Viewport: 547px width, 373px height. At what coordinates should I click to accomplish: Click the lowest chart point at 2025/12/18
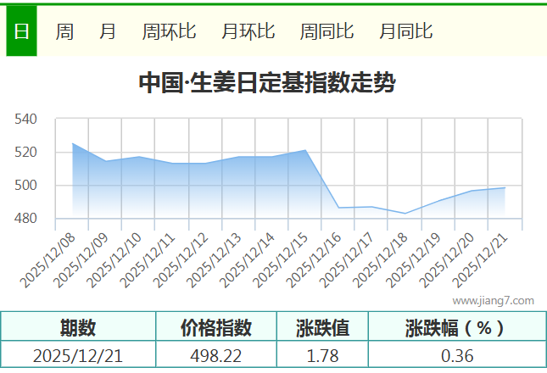coord(405,213)
